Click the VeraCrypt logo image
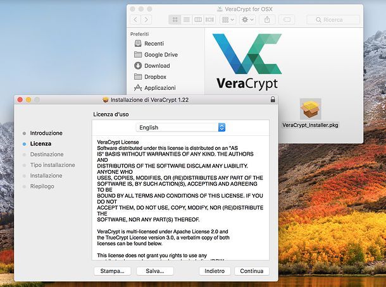The width and height of the screenshot is (386, 287). pos(247,61)
